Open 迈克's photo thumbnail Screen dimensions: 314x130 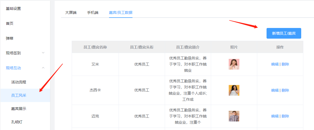[x=234, y=116]
